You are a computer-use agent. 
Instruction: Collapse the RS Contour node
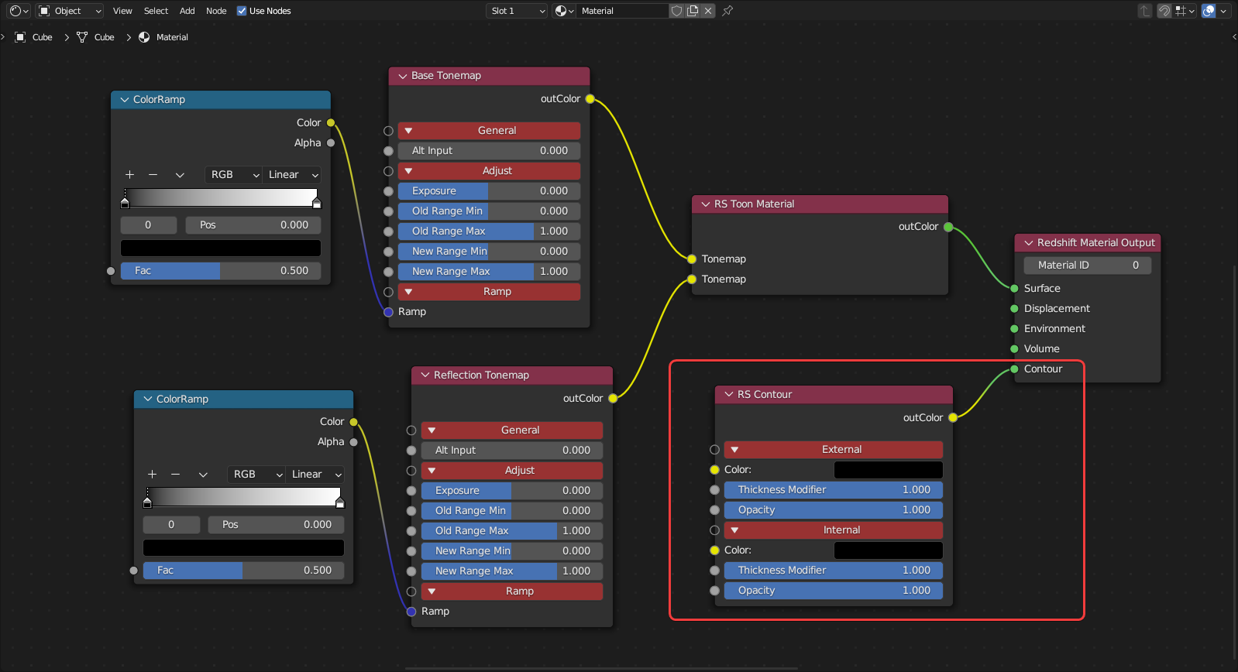(x=728, y=395)
